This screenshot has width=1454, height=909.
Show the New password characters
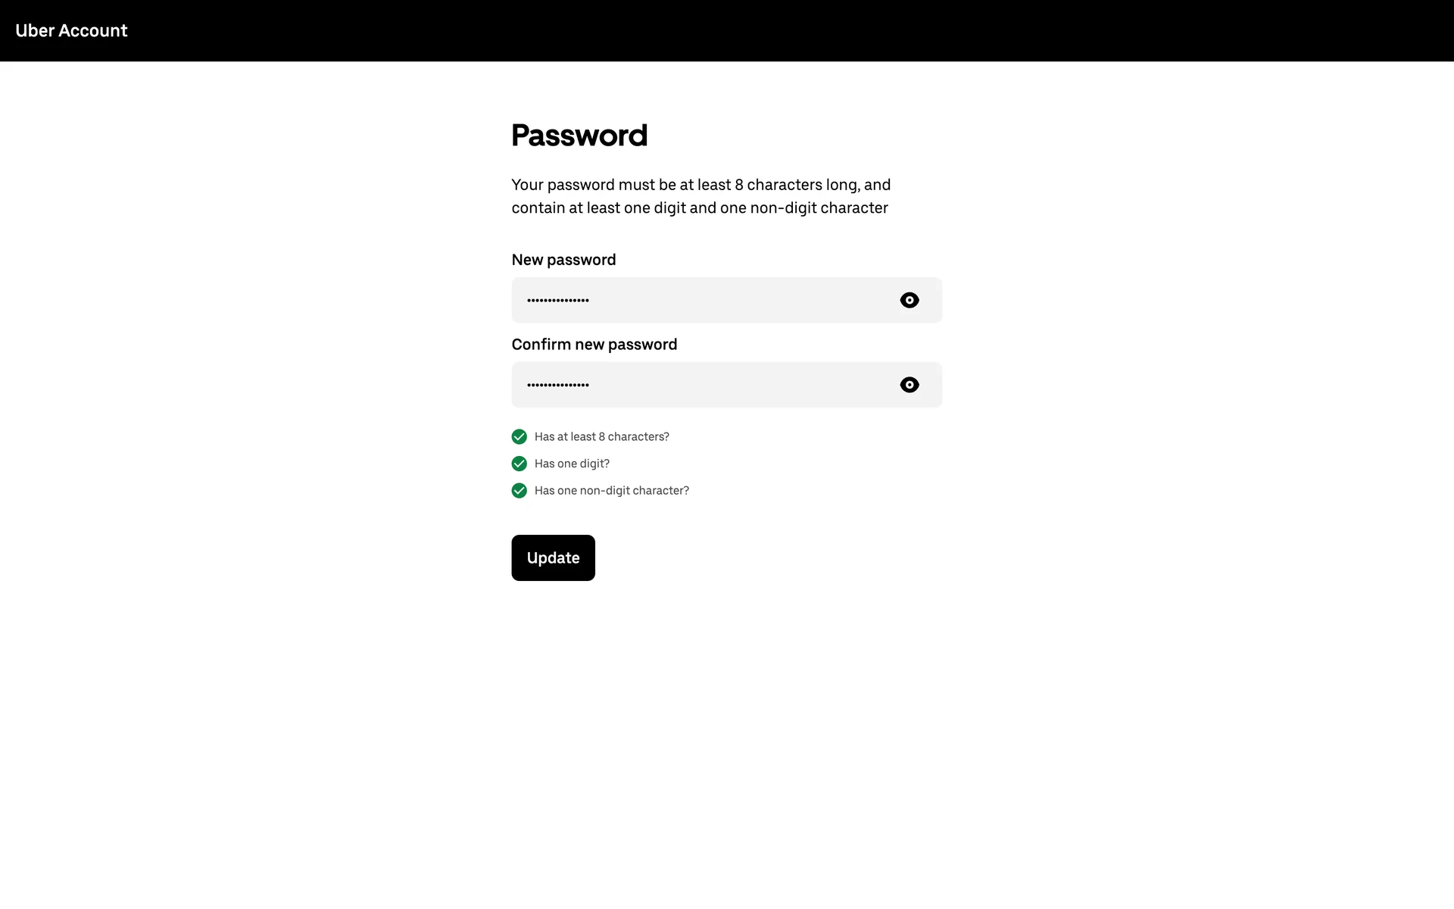pyautogui.click(x=909, y=300)
